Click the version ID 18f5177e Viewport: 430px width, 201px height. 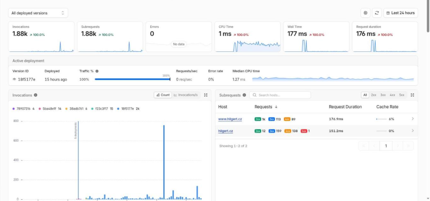coord(26,79)
